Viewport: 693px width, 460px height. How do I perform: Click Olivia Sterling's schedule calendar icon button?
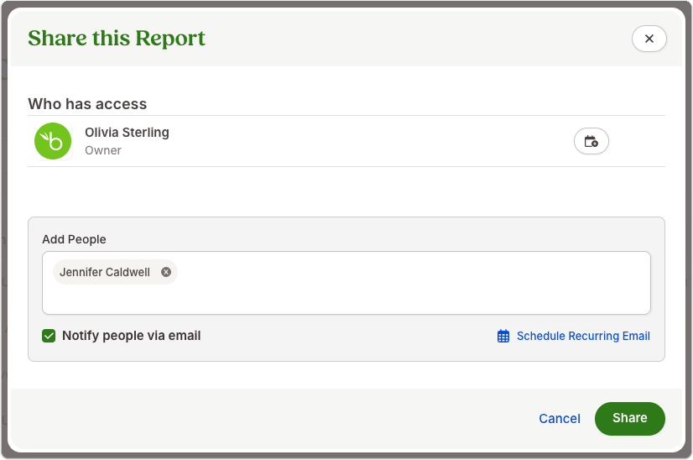(591, 141)
